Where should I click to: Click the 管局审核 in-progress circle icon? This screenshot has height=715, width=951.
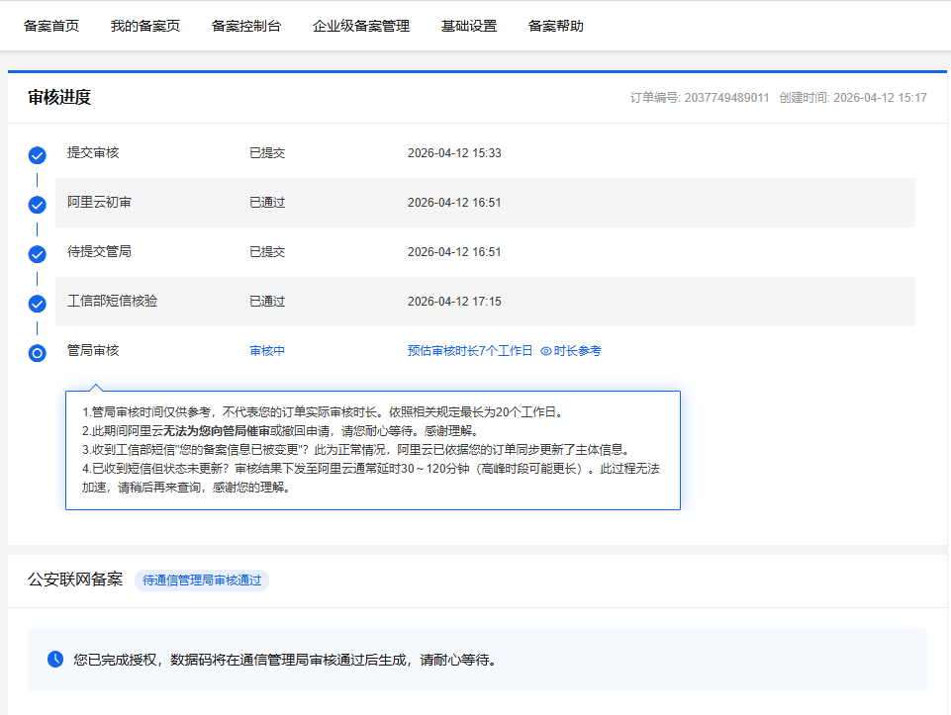[x=38, y=353]
